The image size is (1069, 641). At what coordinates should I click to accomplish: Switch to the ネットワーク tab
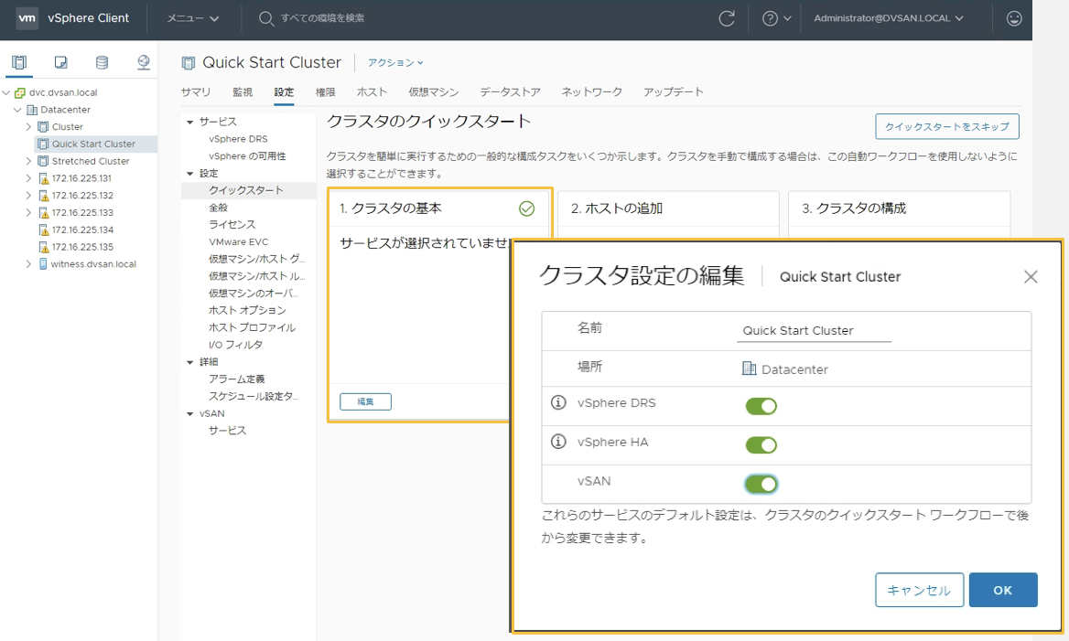[x=592, y=92]
